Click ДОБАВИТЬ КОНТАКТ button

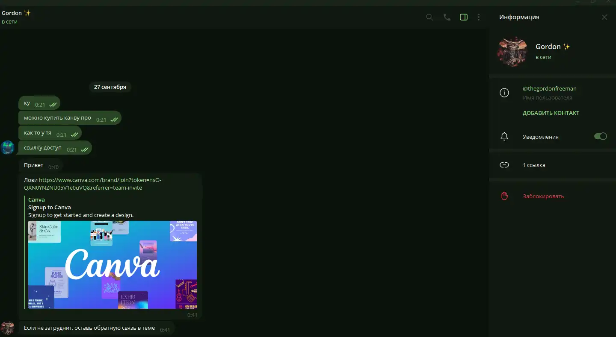pos(551,113)
